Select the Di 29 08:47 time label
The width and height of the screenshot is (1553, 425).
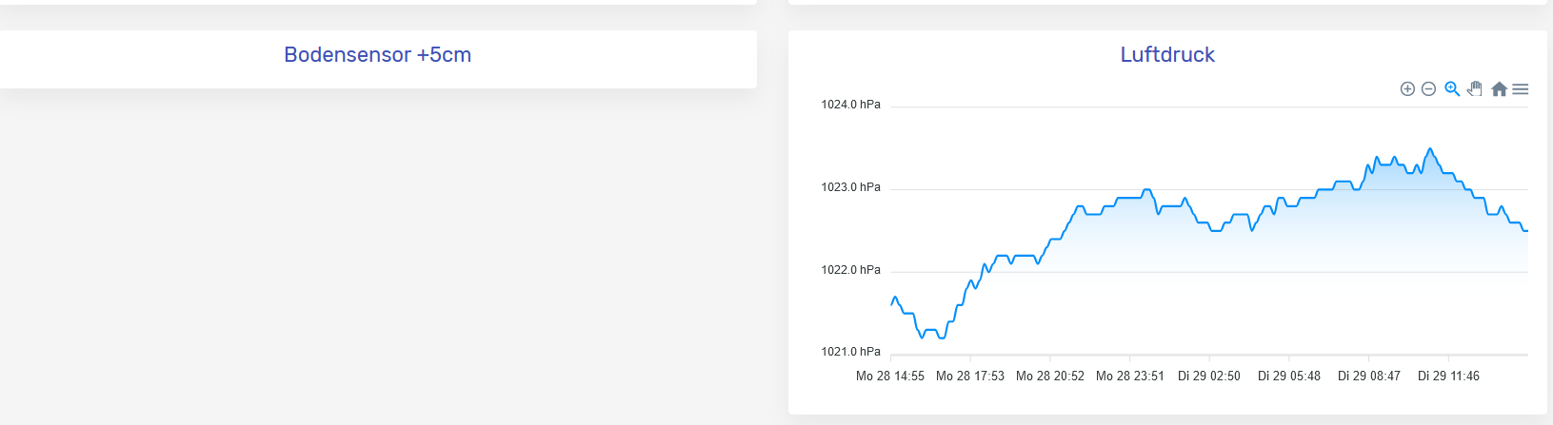(x=1369, y=377)
